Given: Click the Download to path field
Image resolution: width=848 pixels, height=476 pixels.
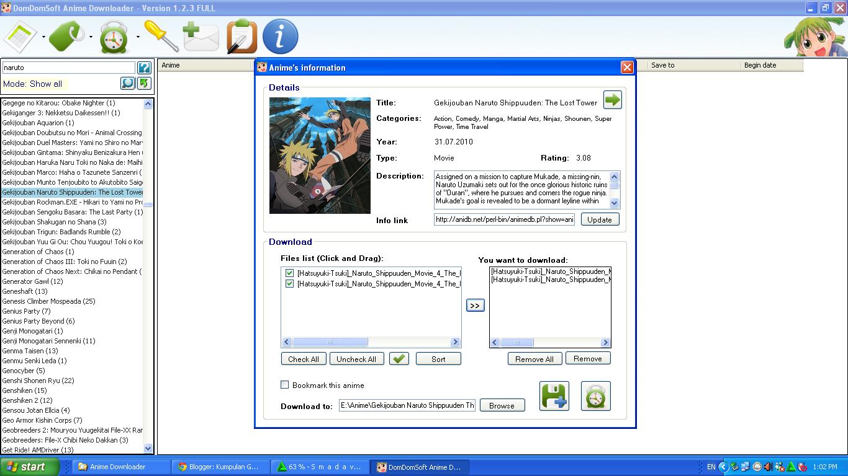Looking at the screenshot, I should (407, 405).
